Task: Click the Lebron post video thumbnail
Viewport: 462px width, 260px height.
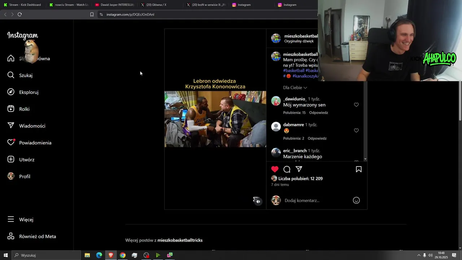Action: point(215,119)
